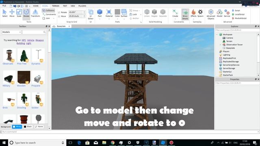Screen dimensions: 260x146
Task: Activate the Move tool
Action: 12,13
